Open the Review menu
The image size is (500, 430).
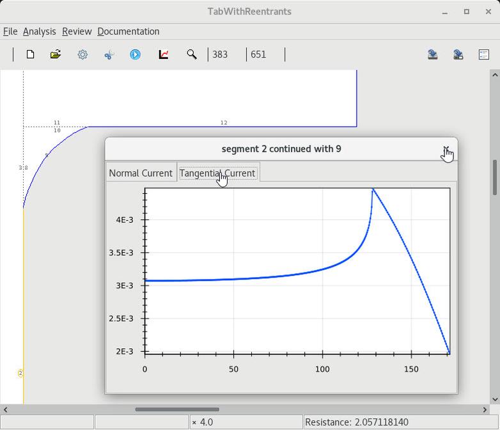coord(77,31)
